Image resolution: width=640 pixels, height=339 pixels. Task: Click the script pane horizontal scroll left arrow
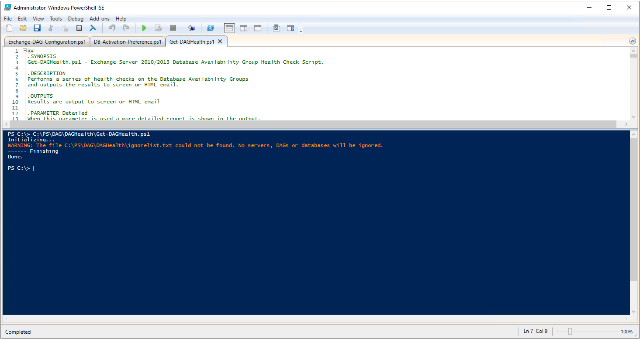tap(7, 124)
